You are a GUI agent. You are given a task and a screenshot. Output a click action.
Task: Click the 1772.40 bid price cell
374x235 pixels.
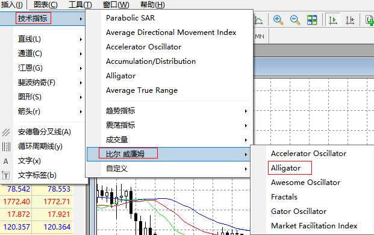pos(16,202)
